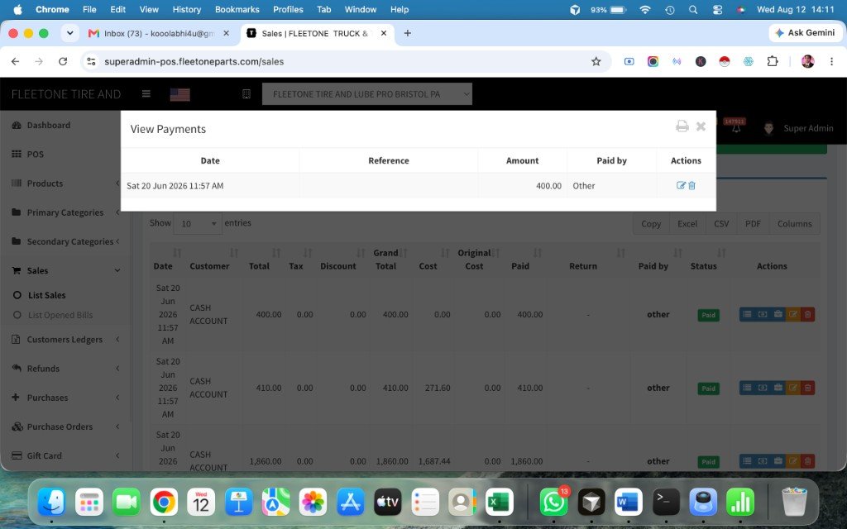Screen dimensions: 847x529
Task: Click the Copy export button
Action: 651,223
